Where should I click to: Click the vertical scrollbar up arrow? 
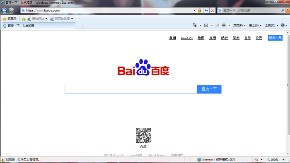288,33
